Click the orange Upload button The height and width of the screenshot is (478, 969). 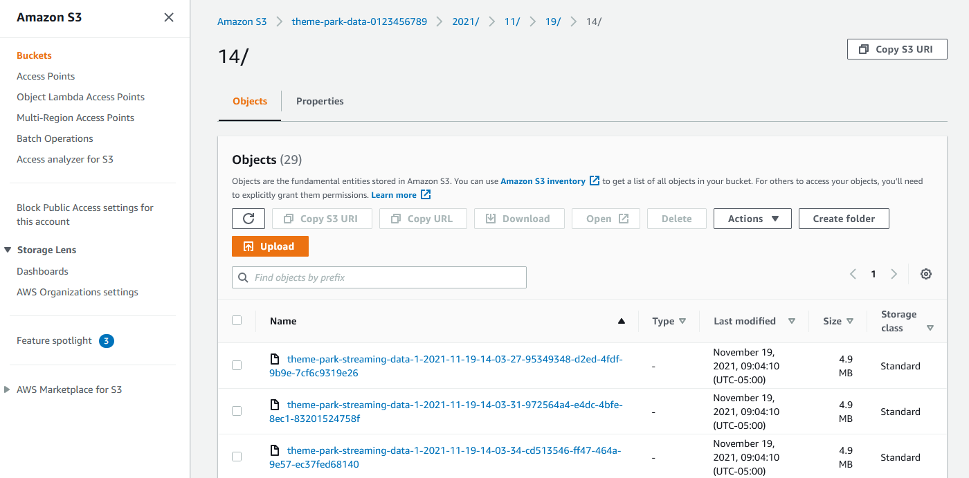click(x=270, y=246)
